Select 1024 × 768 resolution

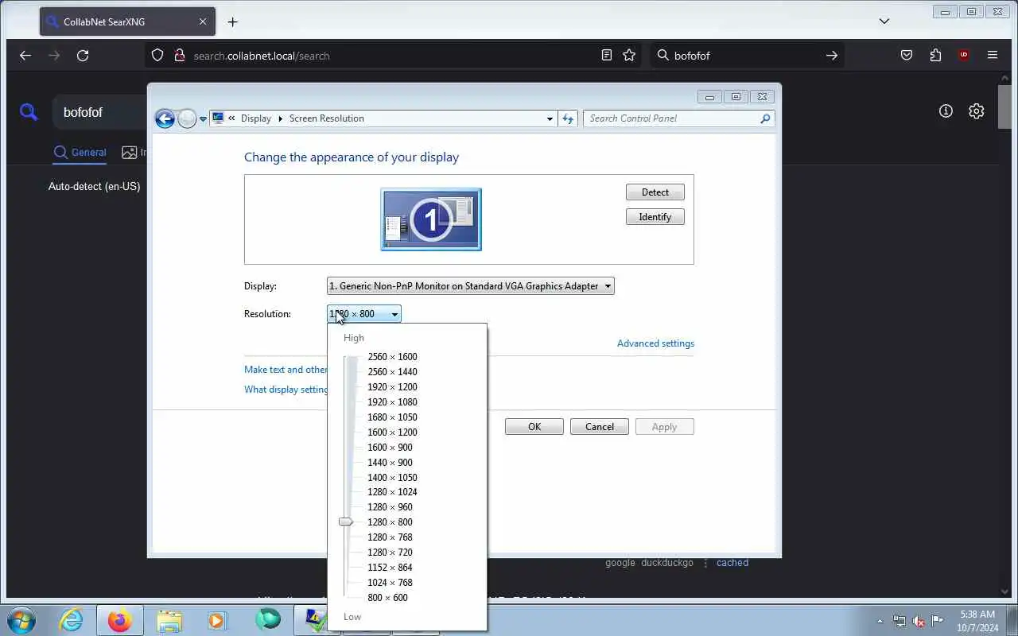[390, 583]
